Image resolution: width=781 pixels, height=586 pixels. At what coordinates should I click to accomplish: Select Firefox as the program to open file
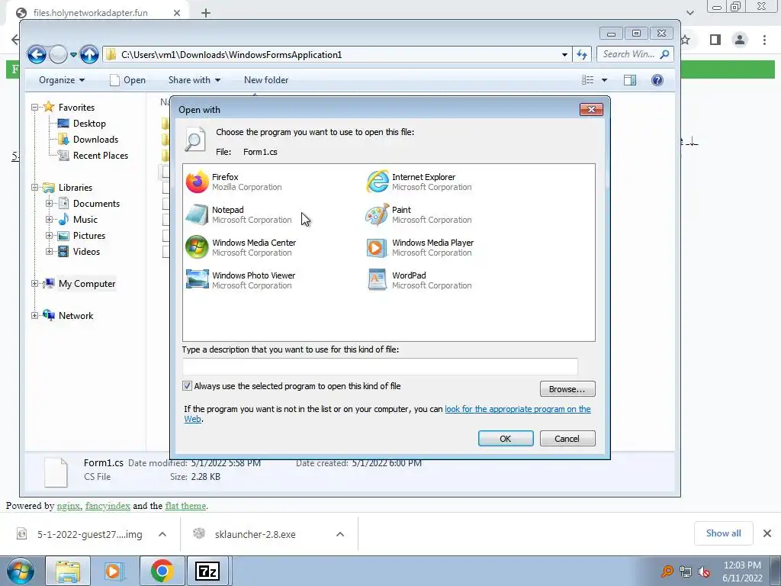coord(197,182)
